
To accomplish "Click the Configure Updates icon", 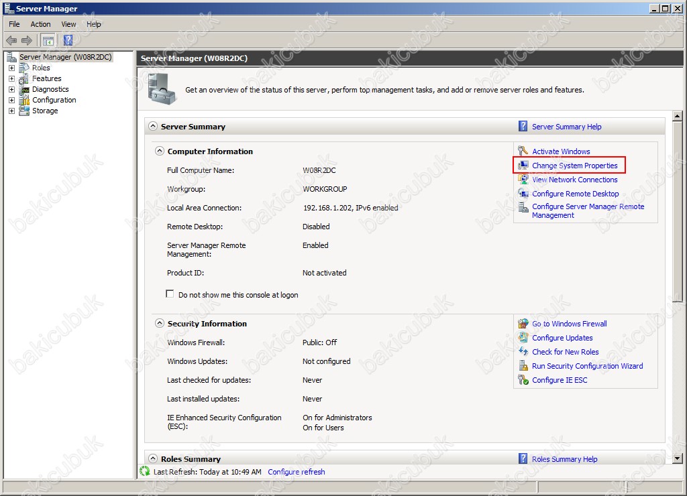I will [523, 338].
